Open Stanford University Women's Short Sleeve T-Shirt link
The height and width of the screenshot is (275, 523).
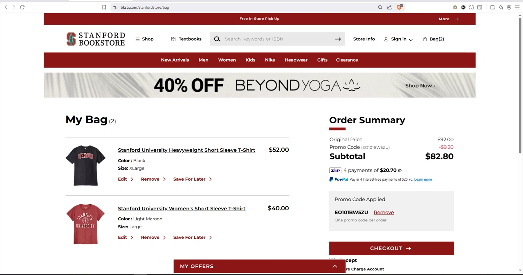coord(182,209)
